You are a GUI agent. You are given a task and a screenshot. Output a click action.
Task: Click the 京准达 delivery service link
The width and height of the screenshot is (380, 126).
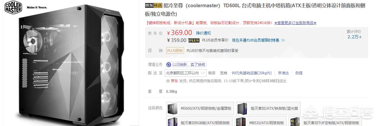tap(284, 73)
